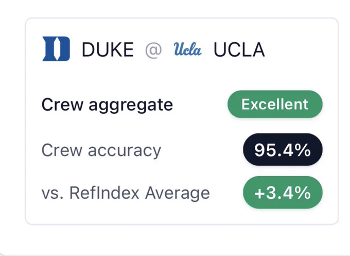Click the blue Duke D logo
Image resolution: width=350 pixels, height=256 pixels.
pyautogui.click(x=56, y=49)
